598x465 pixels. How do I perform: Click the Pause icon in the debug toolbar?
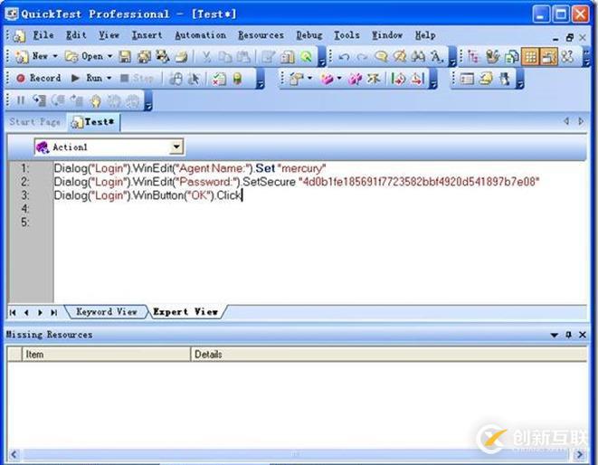21,100
